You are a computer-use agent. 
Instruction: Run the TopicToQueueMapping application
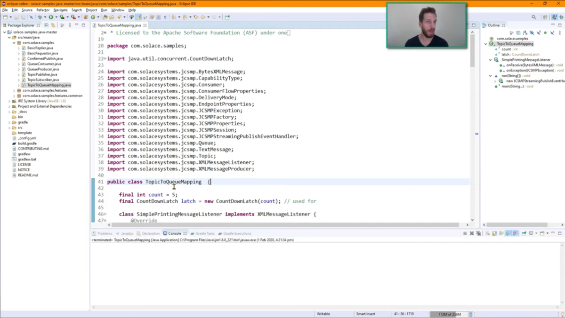(x=51, y=17)
